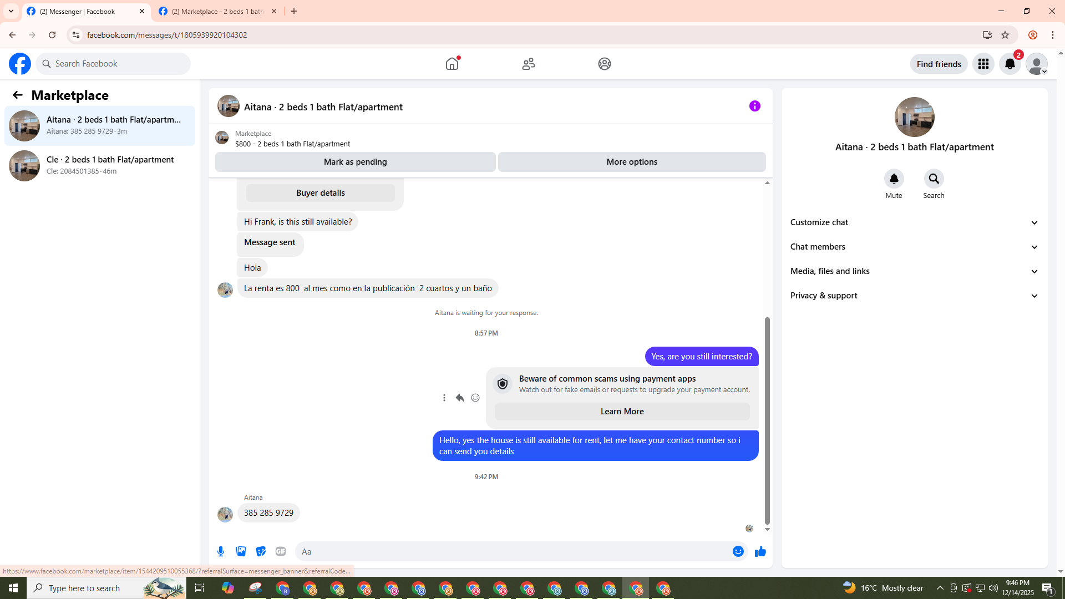This screenshot has height=599, width=1065.
Task: Send a thumbs-up like
Action: 760,551
